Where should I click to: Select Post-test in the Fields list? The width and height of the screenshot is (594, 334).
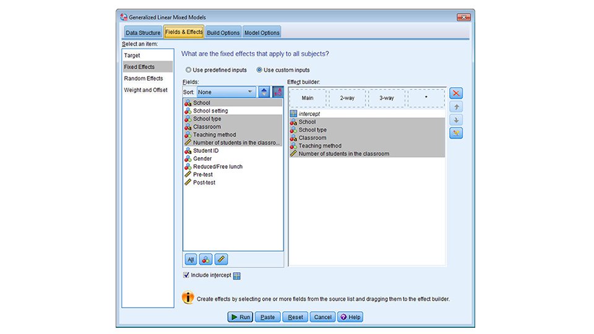point(233,182)
